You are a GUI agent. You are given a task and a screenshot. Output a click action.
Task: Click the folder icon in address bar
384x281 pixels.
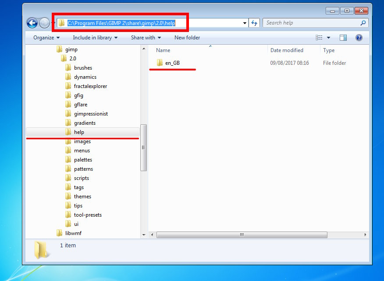[61, 23]
